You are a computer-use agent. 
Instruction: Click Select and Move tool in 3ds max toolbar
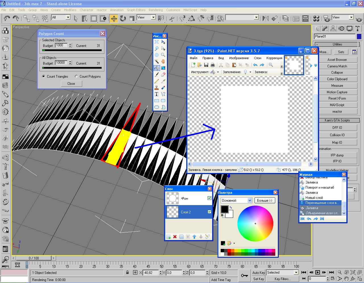(114, 18)
